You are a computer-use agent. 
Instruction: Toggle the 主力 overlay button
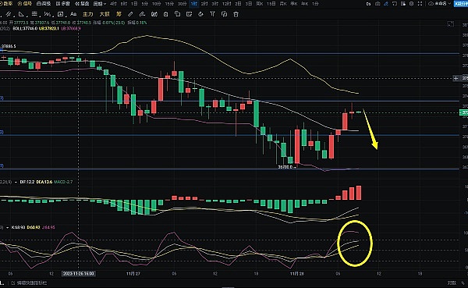click(x=87, y=14)
